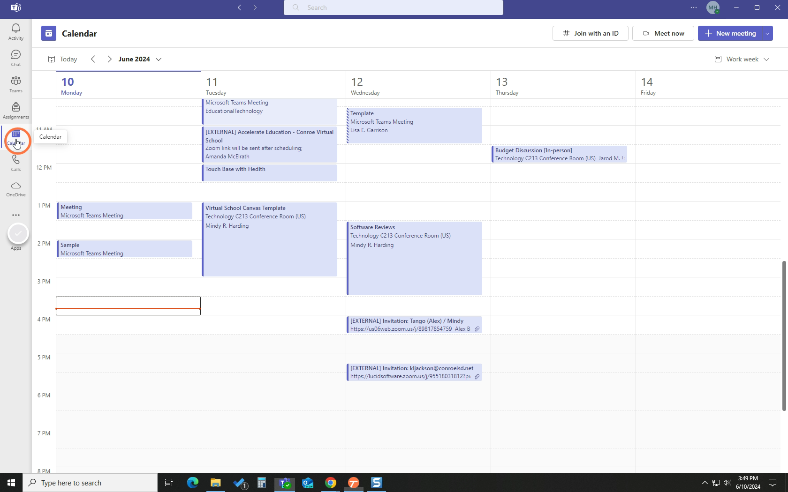Viewport: 788px width, 492px height.
Task: Open the Touch Base with Hedith event
Action: [269, 172]
